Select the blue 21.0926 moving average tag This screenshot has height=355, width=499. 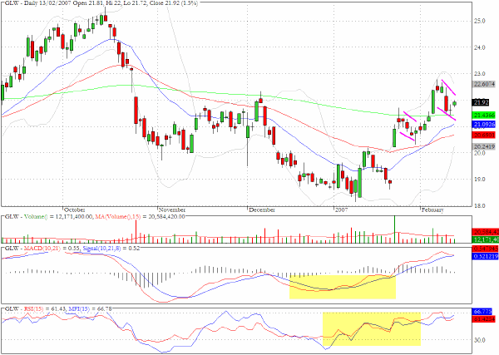484,125
